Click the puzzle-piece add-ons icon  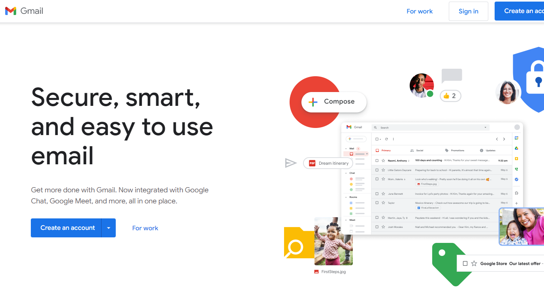(x=516, y=193)
